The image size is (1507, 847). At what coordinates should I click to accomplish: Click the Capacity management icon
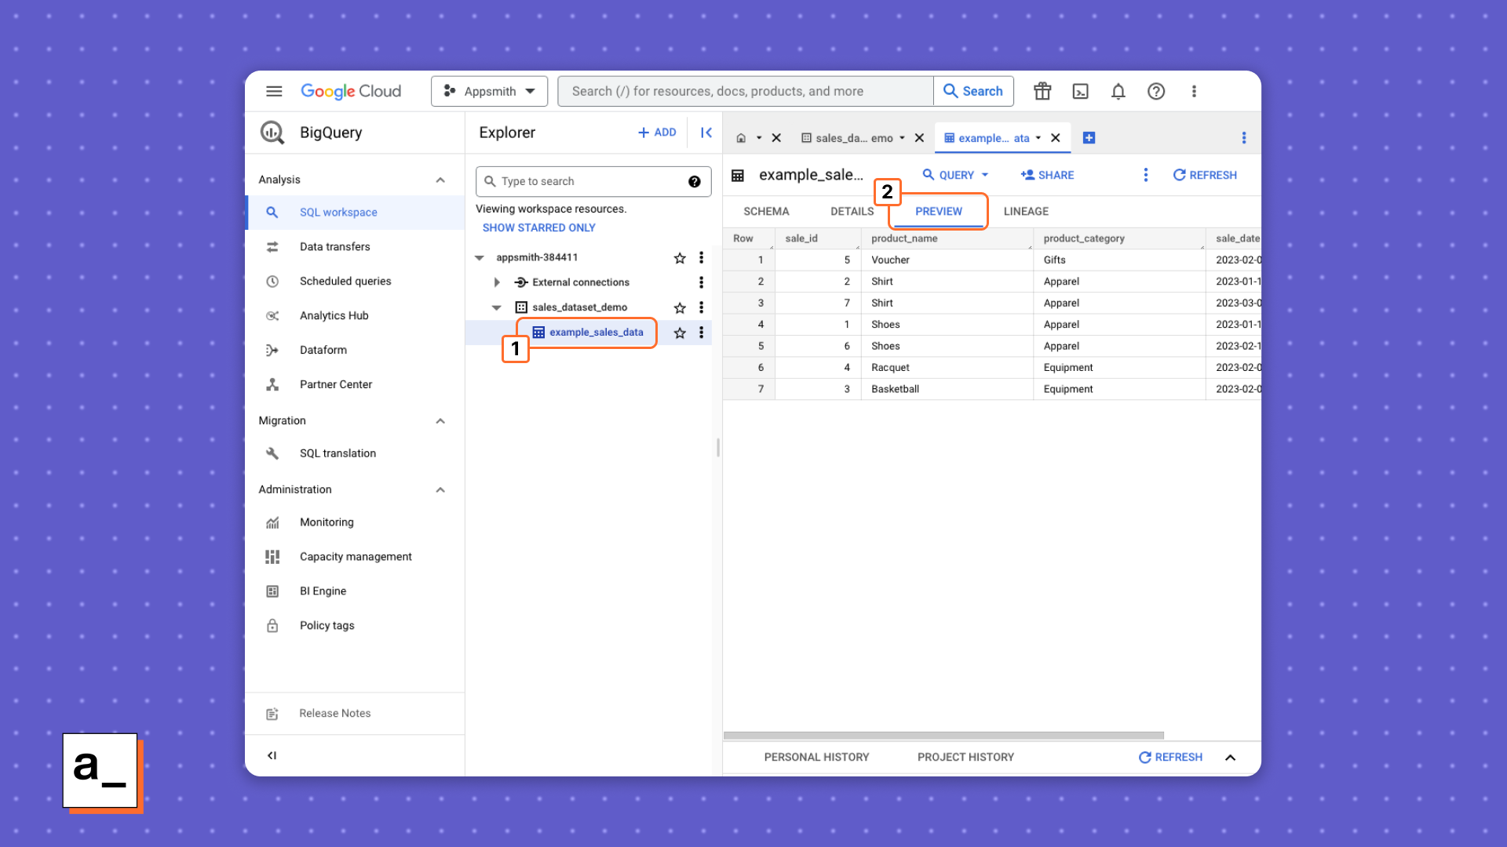(272, 556)
